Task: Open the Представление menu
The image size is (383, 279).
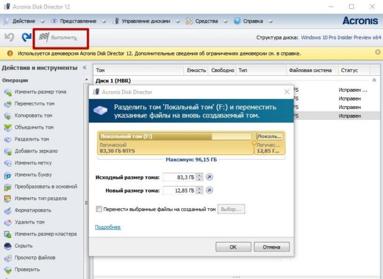Action: [x=78, y=21]
